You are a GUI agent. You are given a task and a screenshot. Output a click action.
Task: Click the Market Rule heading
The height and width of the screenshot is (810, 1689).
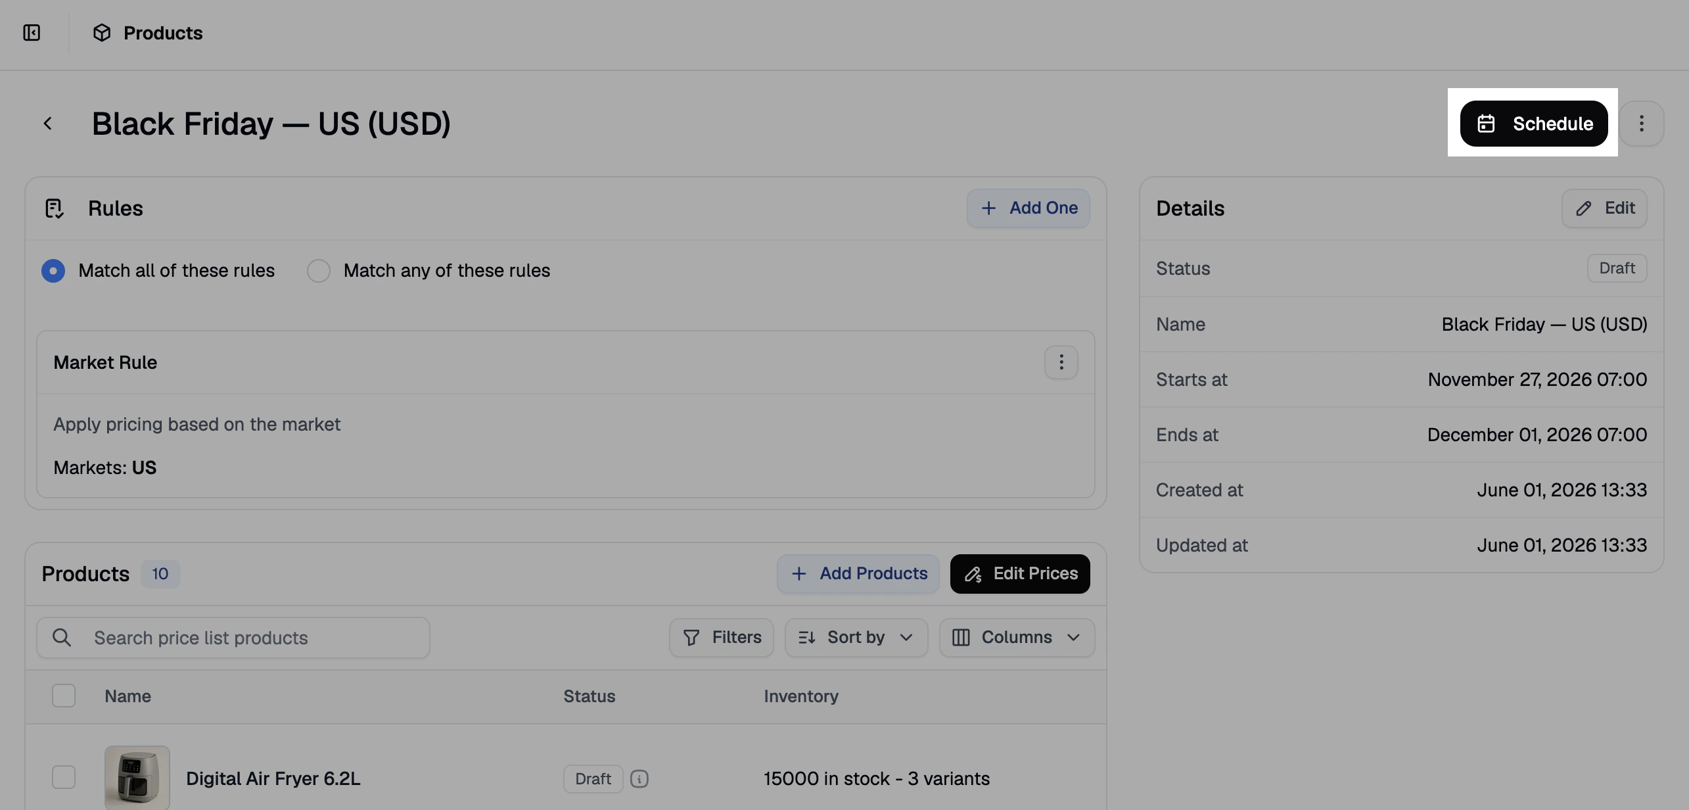pyautogui.click(x=105, y=363)
